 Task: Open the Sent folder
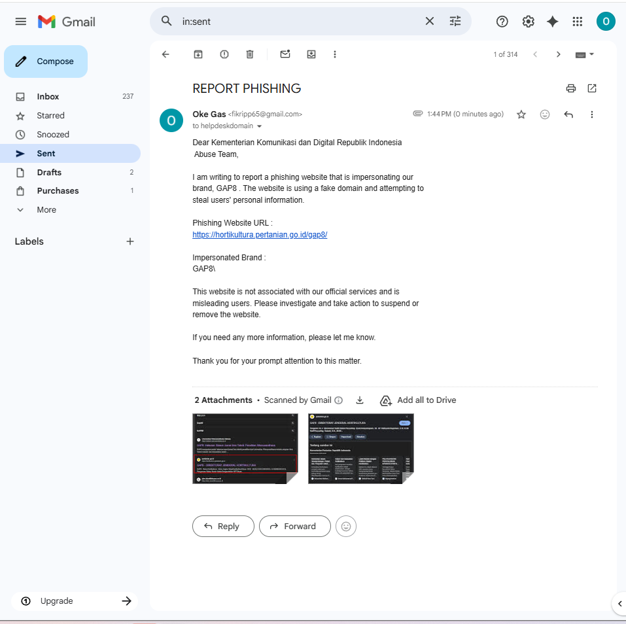(x=70, y=153)
